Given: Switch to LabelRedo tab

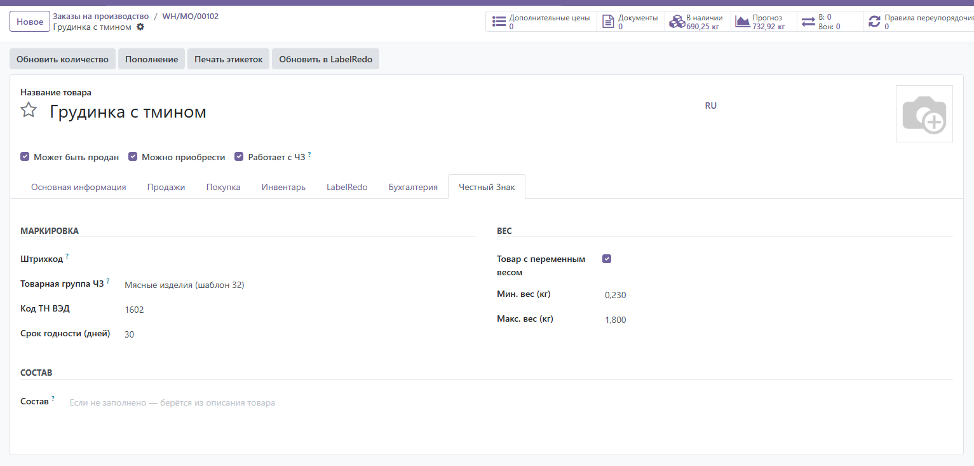Looking at the screenshot, I should (347, 187).
